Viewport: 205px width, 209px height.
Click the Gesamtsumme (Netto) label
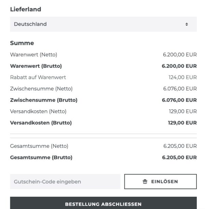click(x=39, y=146)
